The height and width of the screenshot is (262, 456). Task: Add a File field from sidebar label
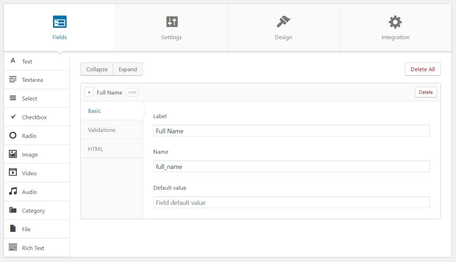pyautogui.click(x=26, y=230)
